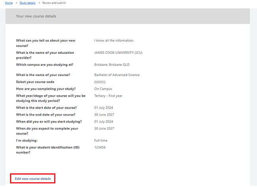257x187 pixels.
Task: Select the 'On Campus' study mode value
Action: 103,89
